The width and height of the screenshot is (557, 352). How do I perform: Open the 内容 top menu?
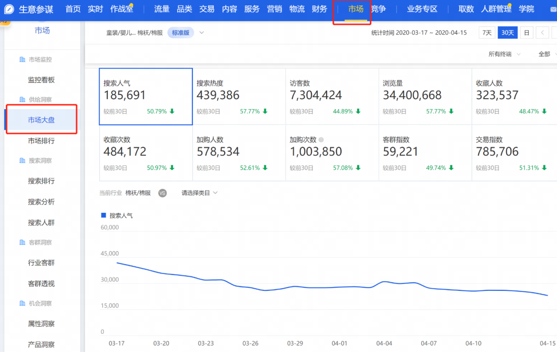pyautogui.click(x=230, y=9)
